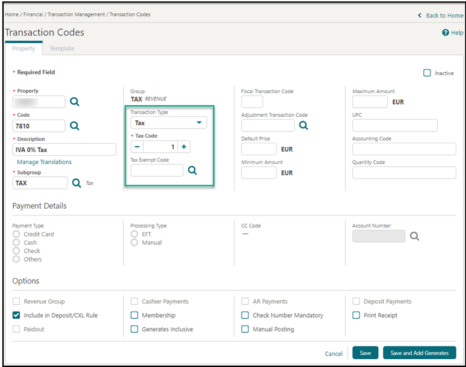This screenshot has height=367, width=466.
Task: Enable Check Number Mandatory checkbox
Action: click(245, 315)
